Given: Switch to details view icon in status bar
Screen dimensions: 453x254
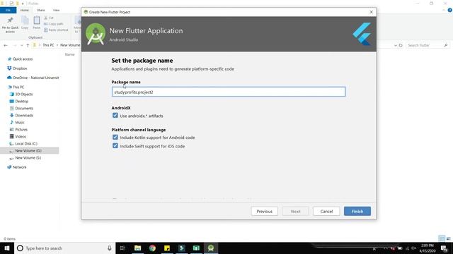Looking at the screenshot, I should (442, 238).
